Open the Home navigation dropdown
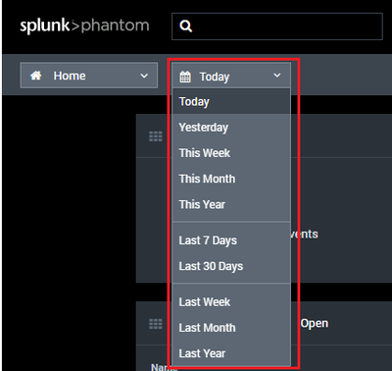392x371 pixels. pyautogui.click(x=89, y=76)
